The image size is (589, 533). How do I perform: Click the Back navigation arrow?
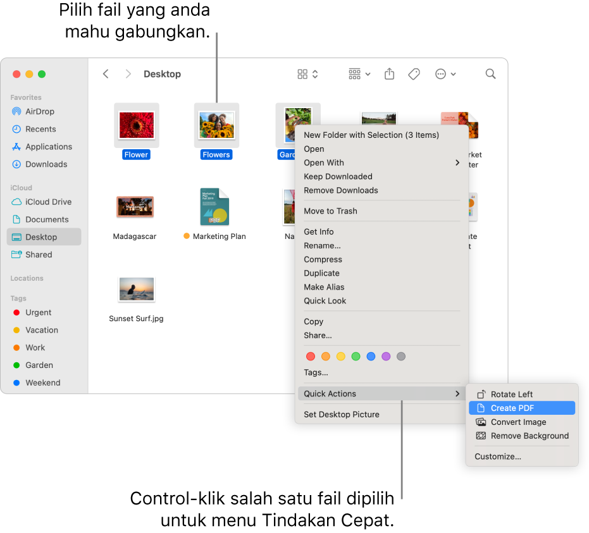pyautogui.click(x=106, y=74)
